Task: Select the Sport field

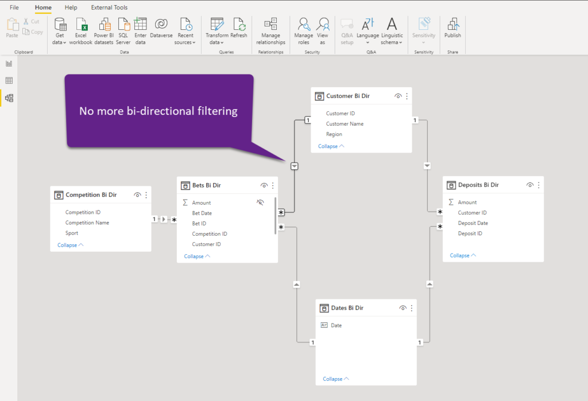Action: [x=72, y=233]
